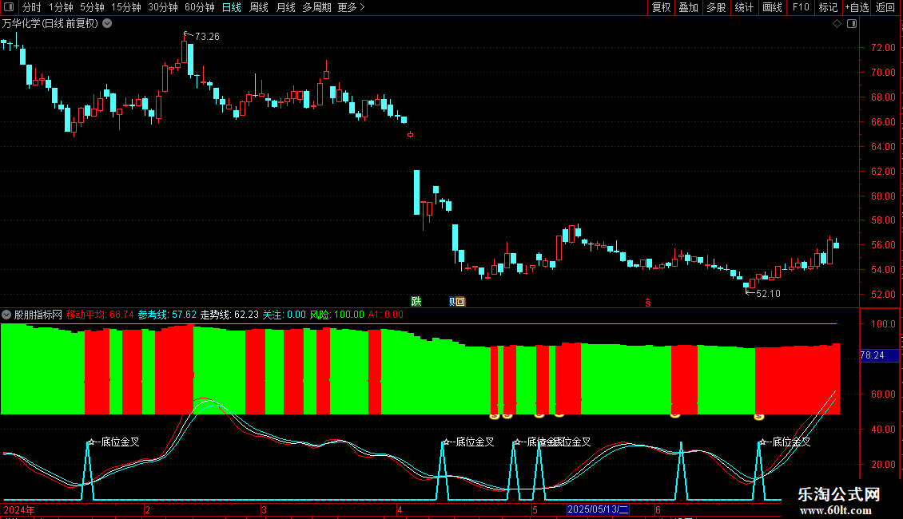Switch to the 月线 monthly chart
Viewport: 903px width, 519px height.
coord(285,7)
